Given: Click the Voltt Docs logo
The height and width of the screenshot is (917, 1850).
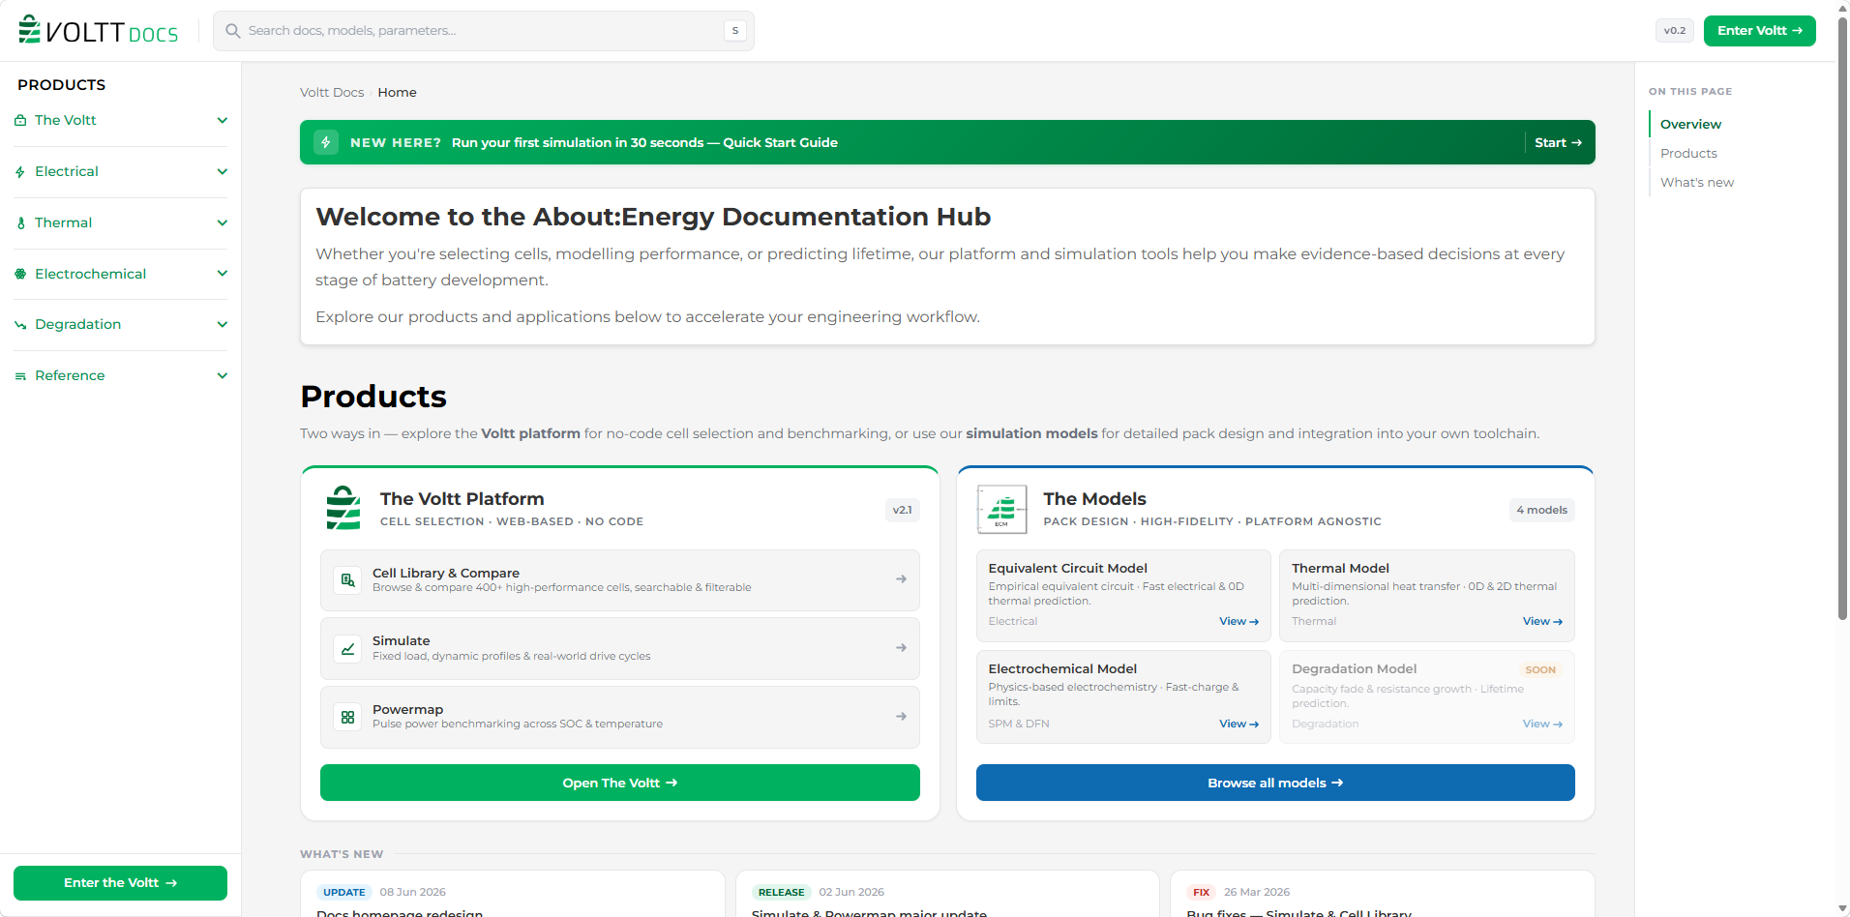Looking at the screenshot, I should [x=98, y=31].
